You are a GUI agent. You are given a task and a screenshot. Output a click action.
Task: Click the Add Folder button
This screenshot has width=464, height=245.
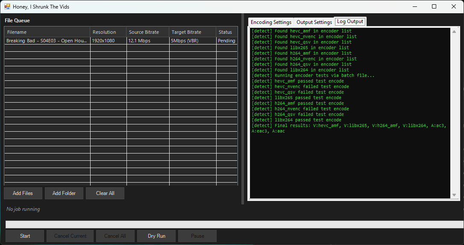(64, 193)
